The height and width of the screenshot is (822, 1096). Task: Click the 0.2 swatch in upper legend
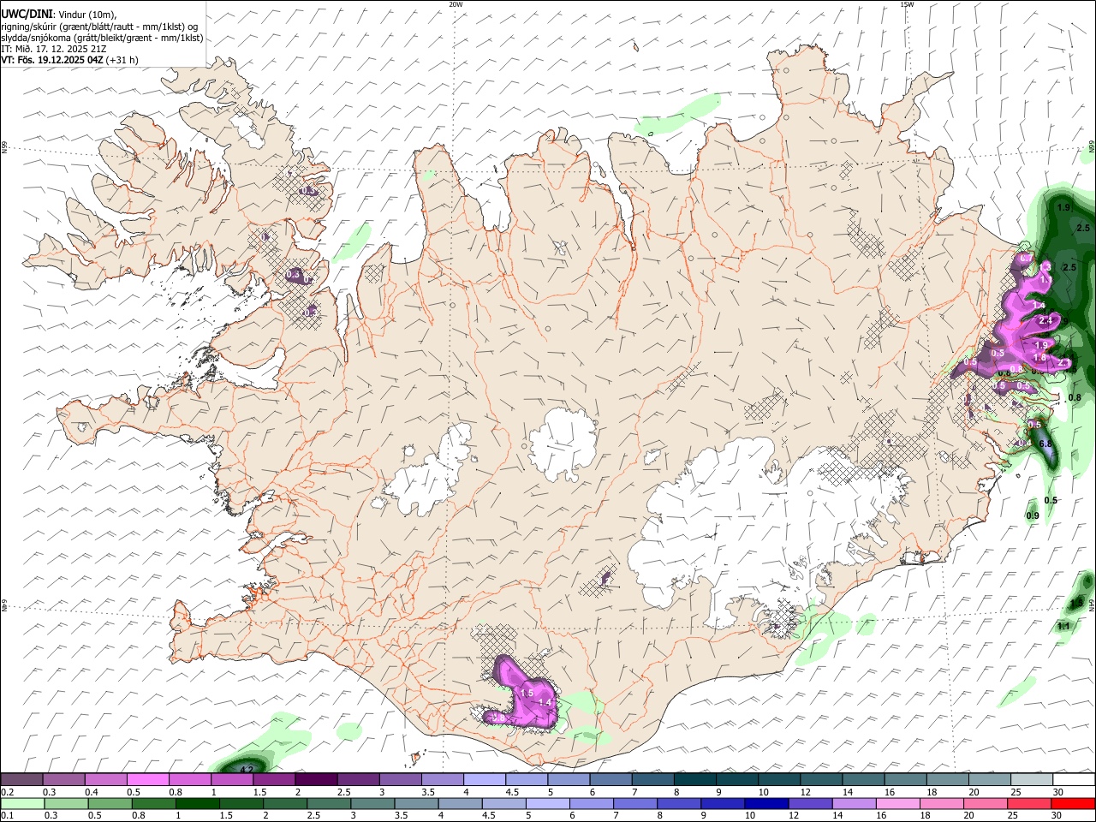pyautogui.click(x=21, y=780)
